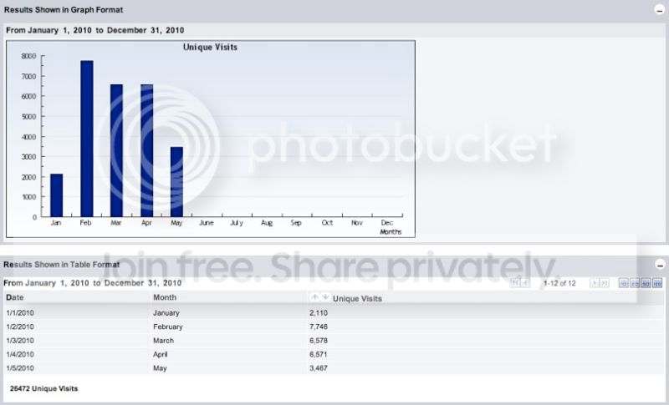The width and height of the screenshot is (669, 405).
Task: Select the May bar in the chart
Action: tap(176, 182)
